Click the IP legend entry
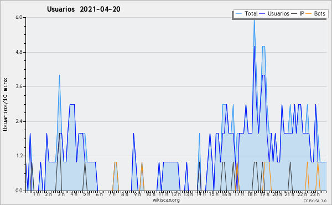Image resolution: width=332 pixels, height=205 pixels. (x=298, y=13)
